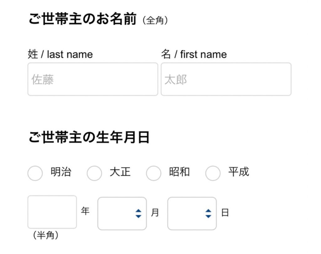Click the 平成 label text
This screenshot has width=321, height=254.
click(x=239, y=172)
